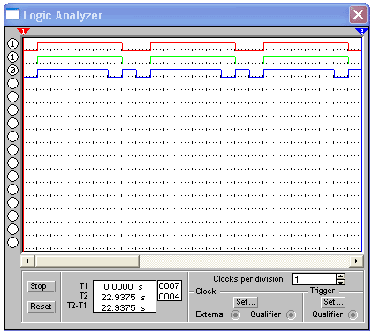
Task: Click the Trigger Qualifier indicator
Action: click(x=353, y=314)
